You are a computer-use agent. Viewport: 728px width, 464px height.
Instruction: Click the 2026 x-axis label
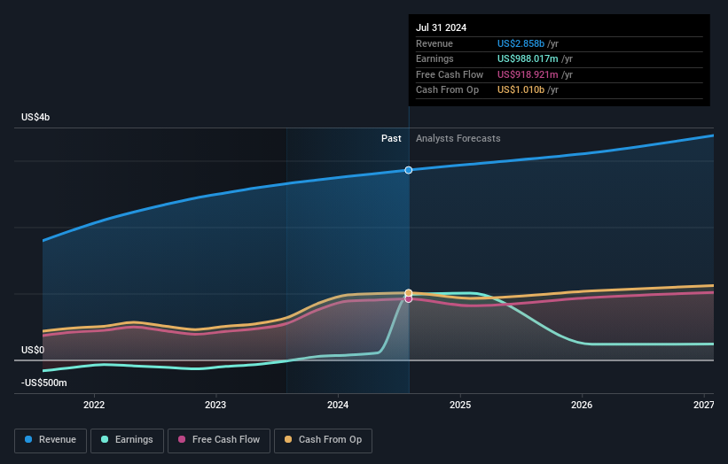coord(582,405)
